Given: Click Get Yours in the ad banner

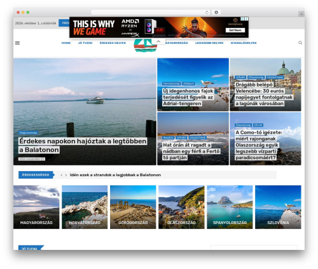Looking at the screenshot, I should 235,30.
